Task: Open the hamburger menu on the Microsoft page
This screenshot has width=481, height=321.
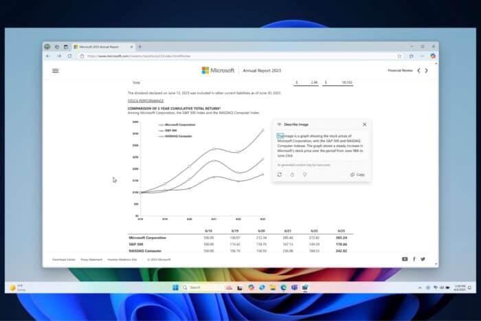Action: [55, 71]
